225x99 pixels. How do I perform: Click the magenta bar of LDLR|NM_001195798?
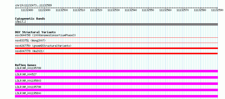(x=116, y=90)
